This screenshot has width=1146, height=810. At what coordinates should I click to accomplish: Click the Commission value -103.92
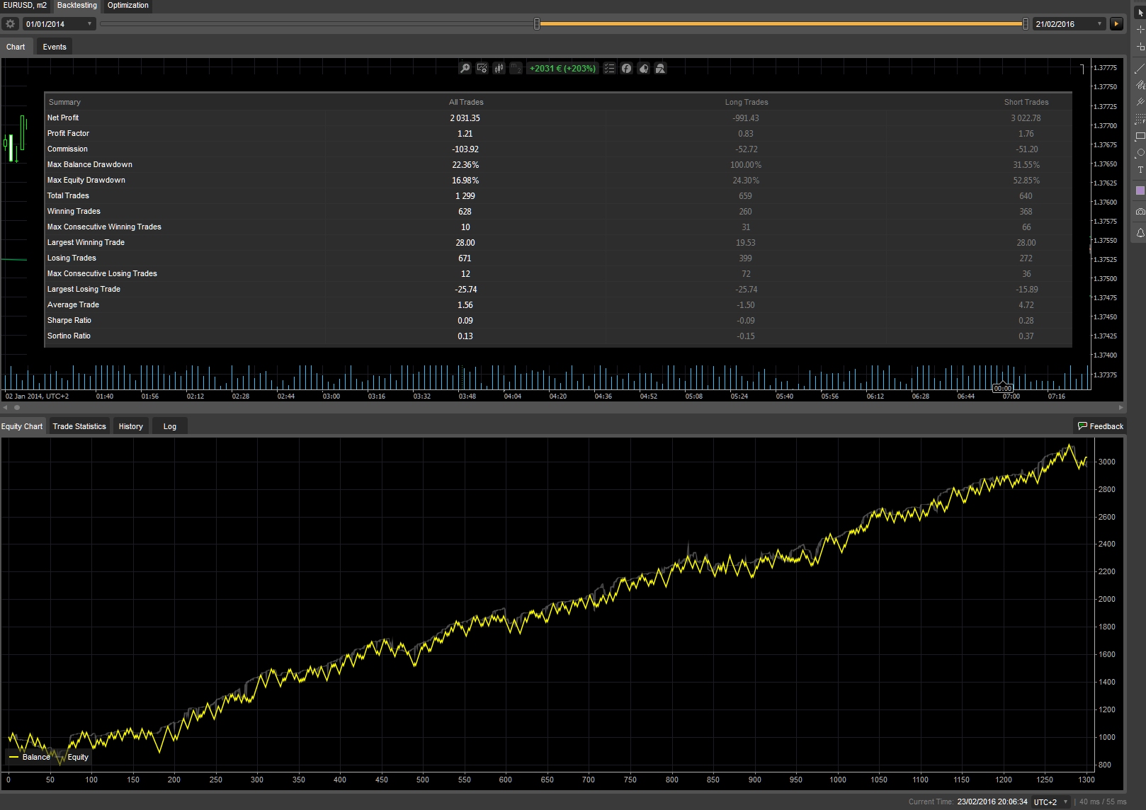[x=465, y=149]
